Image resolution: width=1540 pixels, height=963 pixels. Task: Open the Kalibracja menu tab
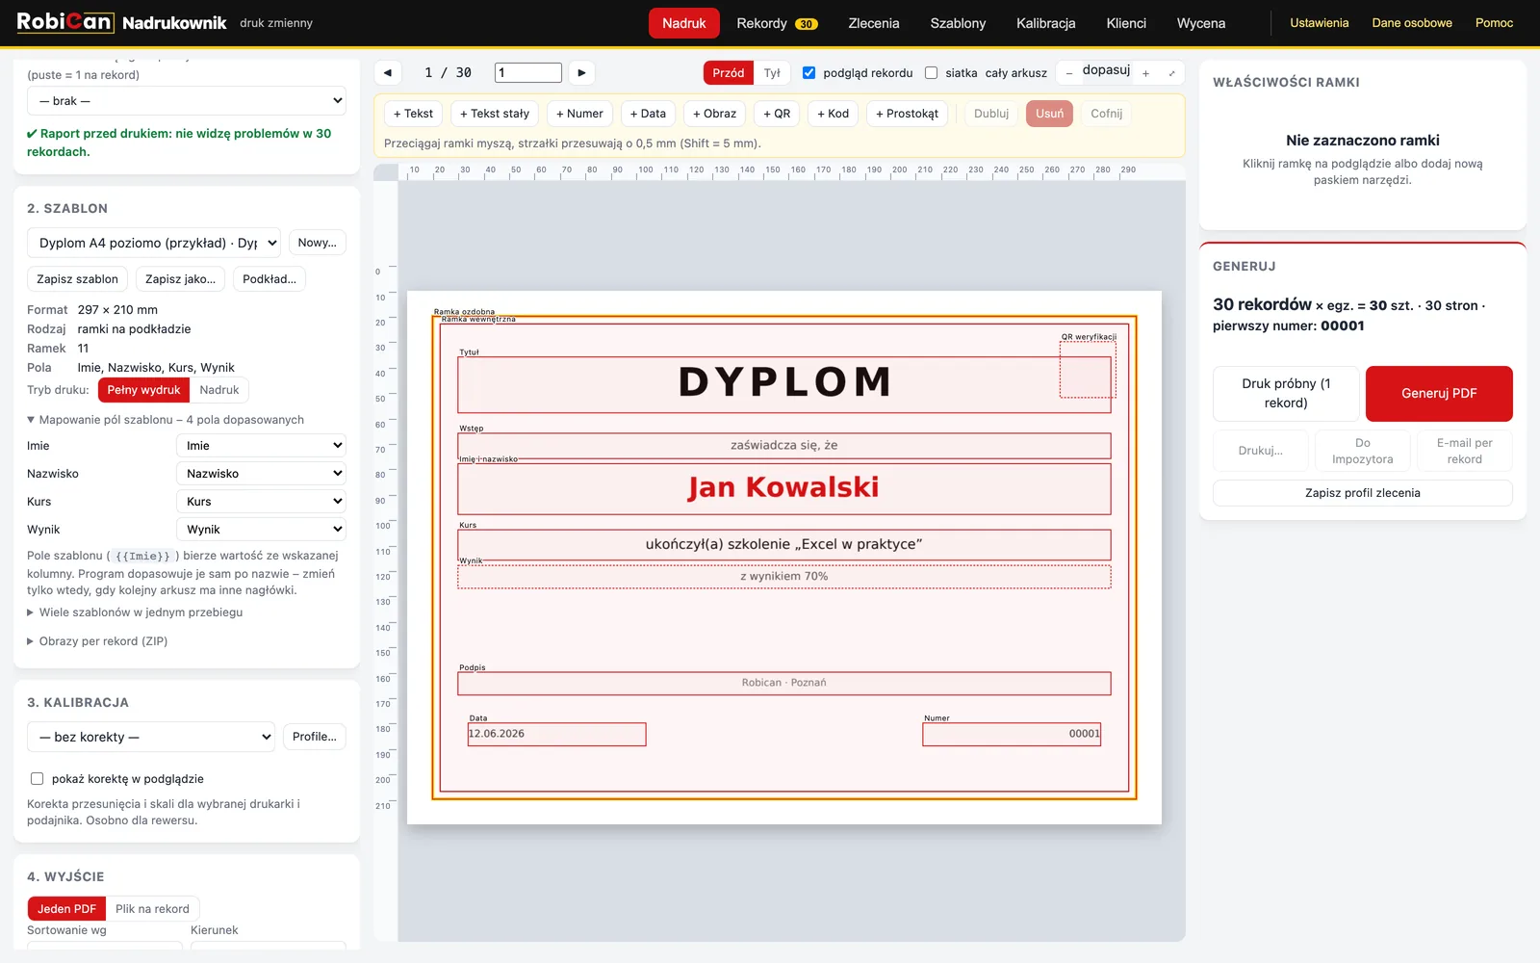pyautogui.click(x=1045, y=23)
